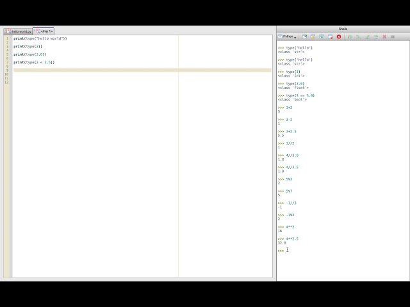Click shell output 32.0
Image resolution: width=410 pixels, height=307 pixels.
[x=282, y=243]
